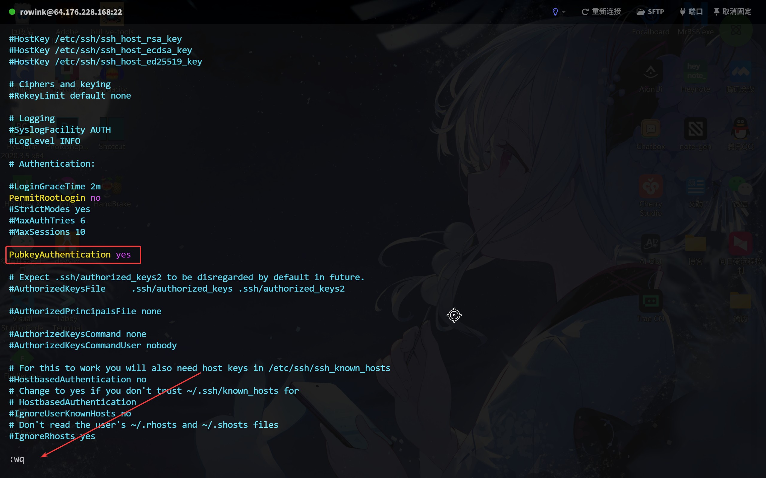Click the 'no' value after PermitRootLogin
This screenshot has height=478, width=766.
tap(95, 198)
